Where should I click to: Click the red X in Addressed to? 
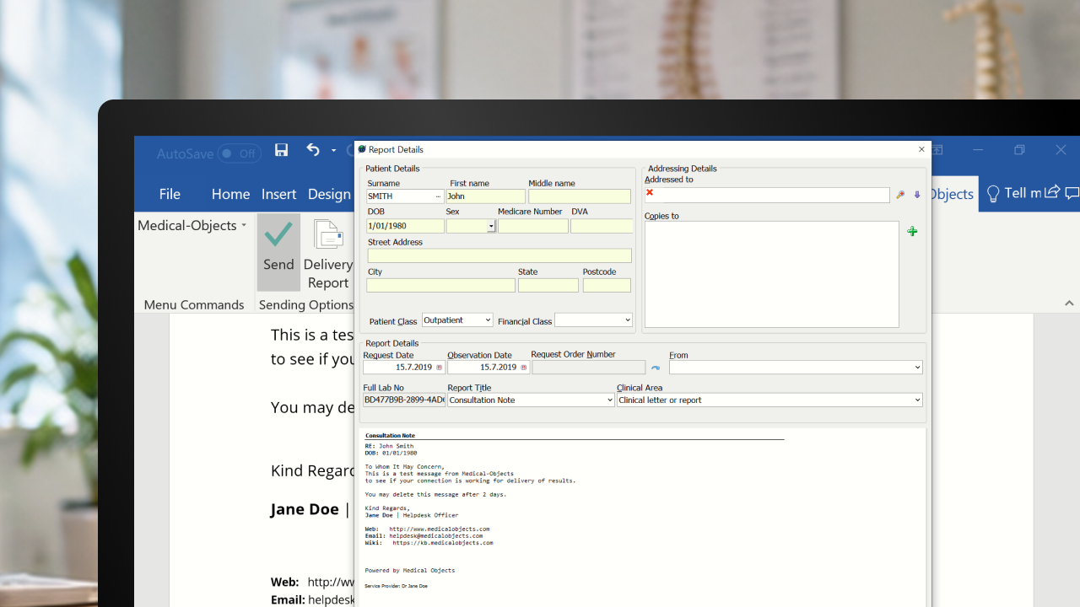[x=650, y=193]
